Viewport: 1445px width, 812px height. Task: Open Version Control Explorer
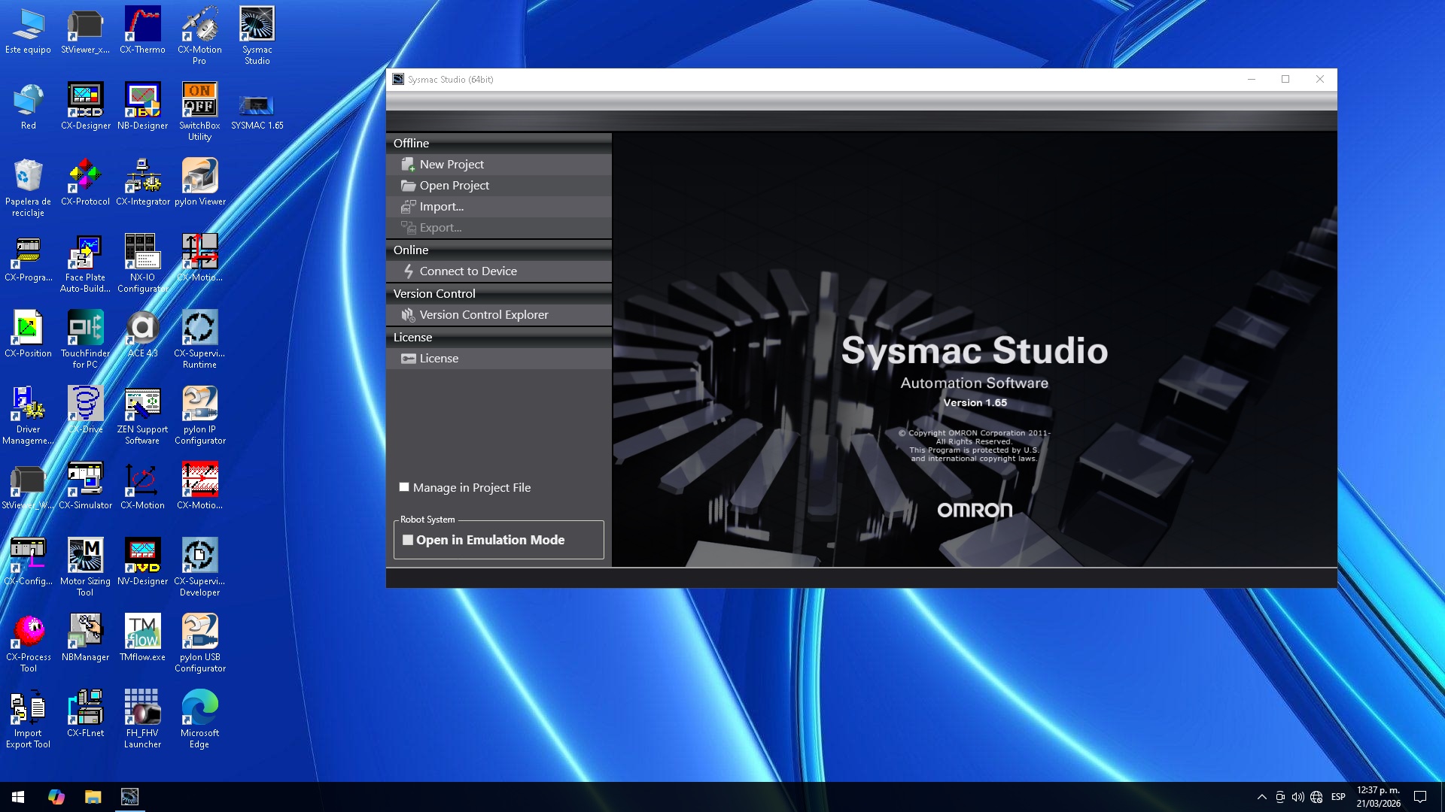click(483, 314)
